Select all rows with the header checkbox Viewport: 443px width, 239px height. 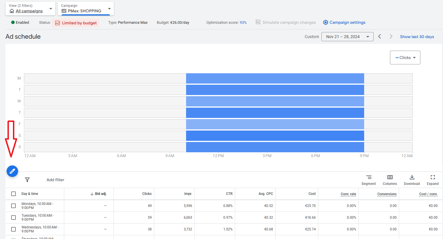tap(13, 194)
